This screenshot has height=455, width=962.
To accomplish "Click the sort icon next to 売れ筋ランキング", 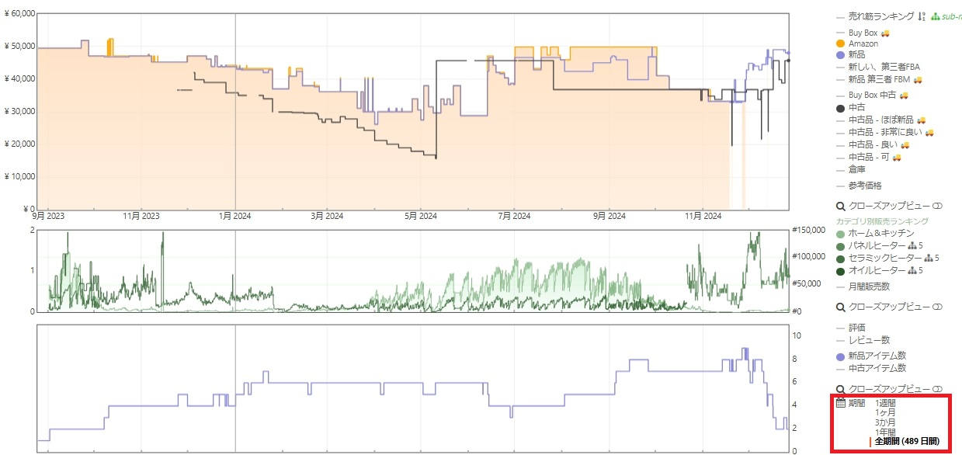I will [922, 16].
